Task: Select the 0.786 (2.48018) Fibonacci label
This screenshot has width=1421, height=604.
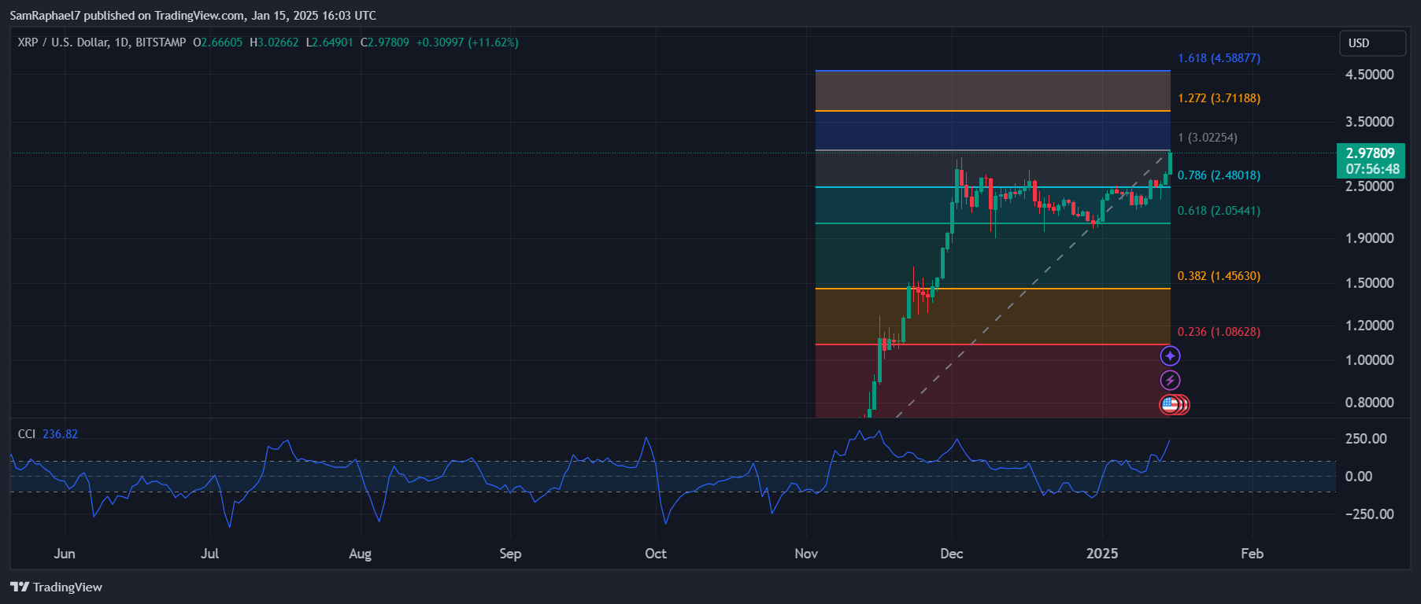Action: click(x=1219, y=175)
